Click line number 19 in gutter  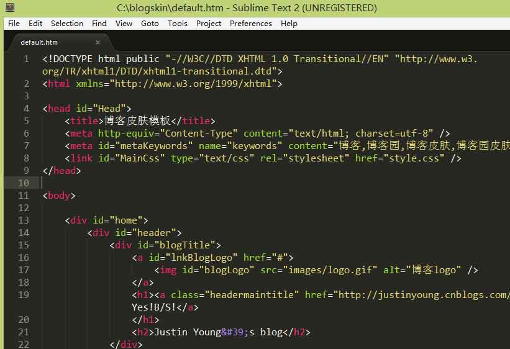coord(24,295)
